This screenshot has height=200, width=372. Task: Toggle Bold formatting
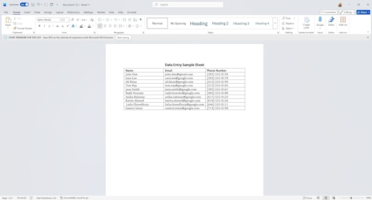pyautogui.click(x=39, y=26)
